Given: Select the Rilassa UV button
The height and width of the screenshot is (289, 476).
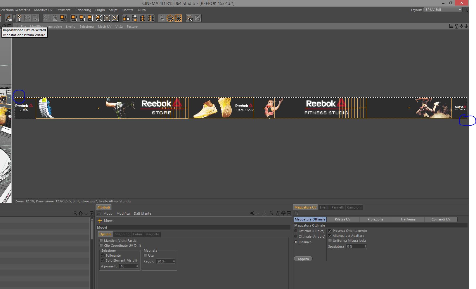Looking at the screenshot, I should [342, 219].
